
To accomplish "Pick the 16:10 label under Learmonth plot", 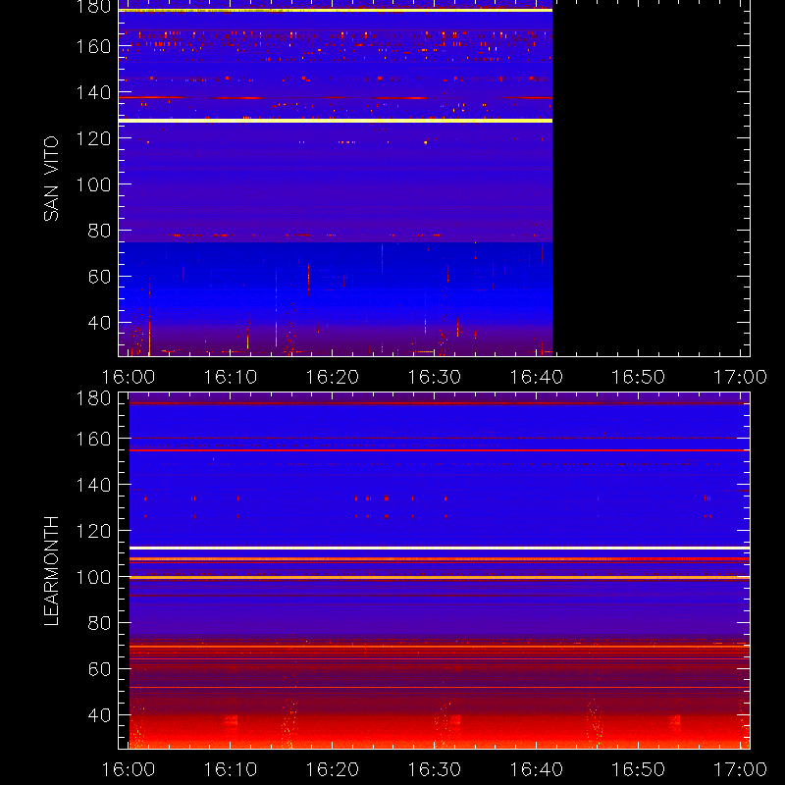I will 231,769.
